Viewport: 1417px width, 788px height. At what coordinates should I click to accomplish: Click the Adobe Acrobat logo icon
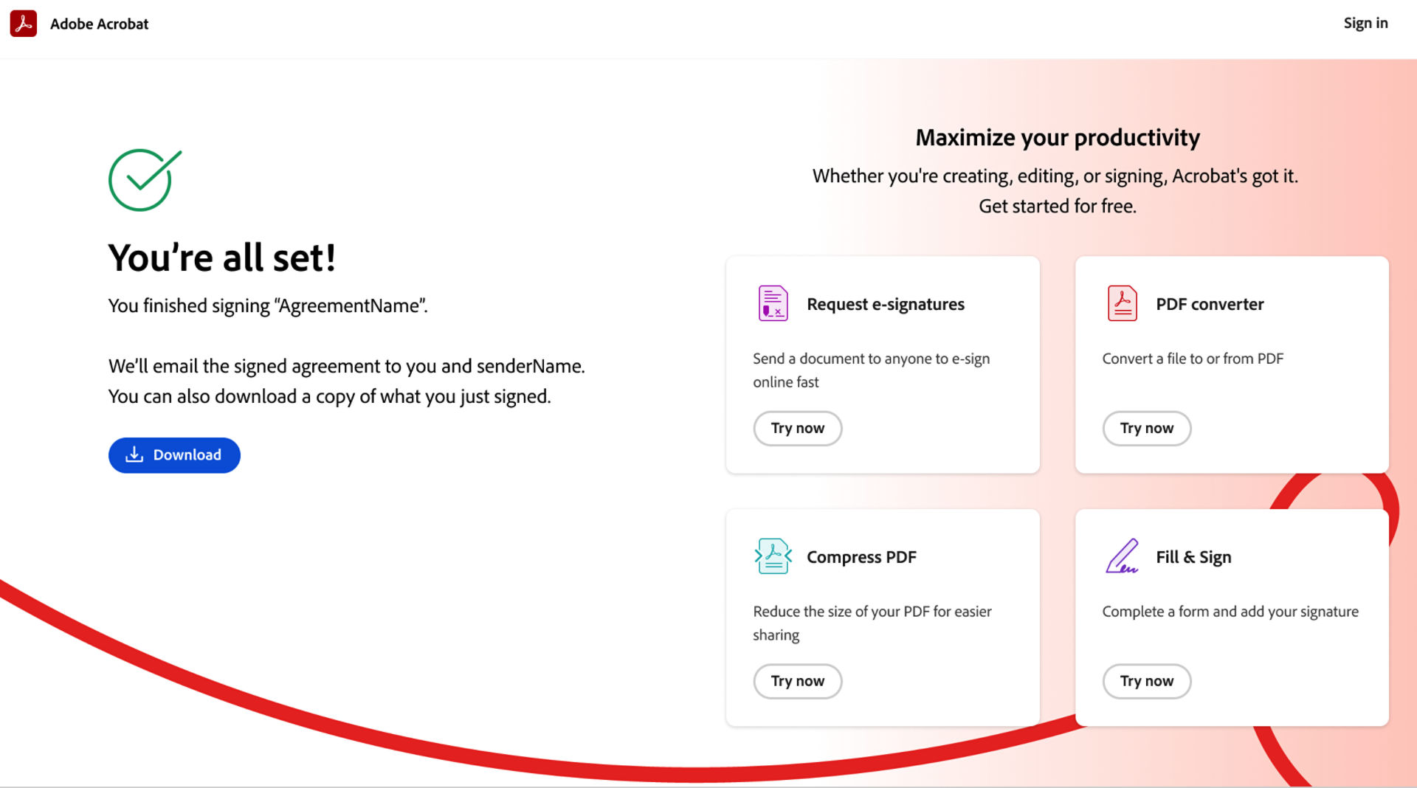click(x=24, y=24)
